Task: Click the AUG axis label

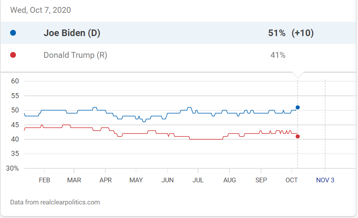Action: [x=230, y=180]
